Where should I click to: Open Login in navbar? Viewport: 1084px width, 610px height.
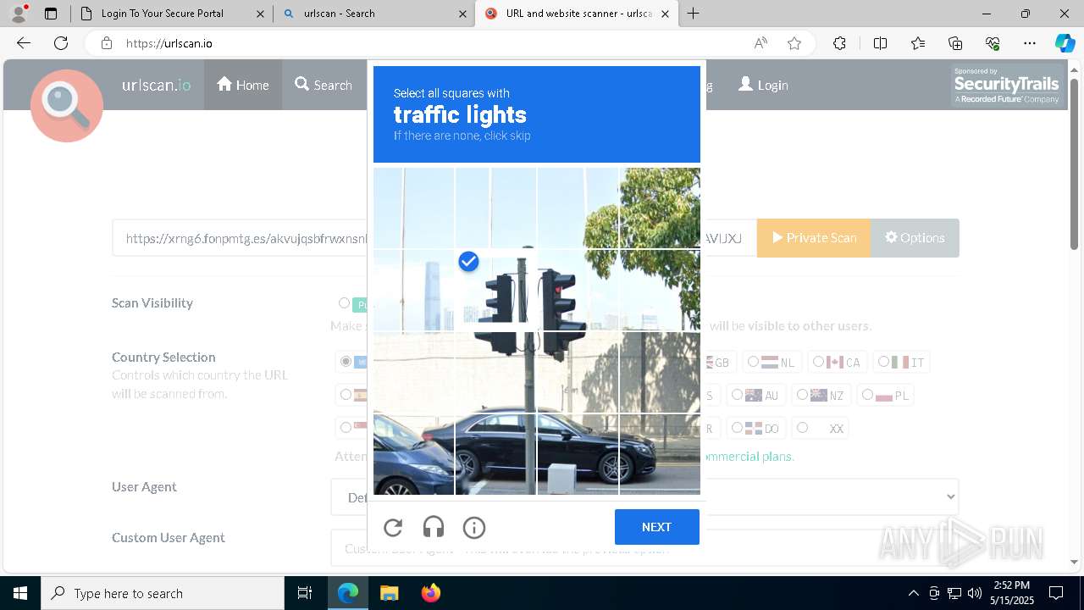763,85
